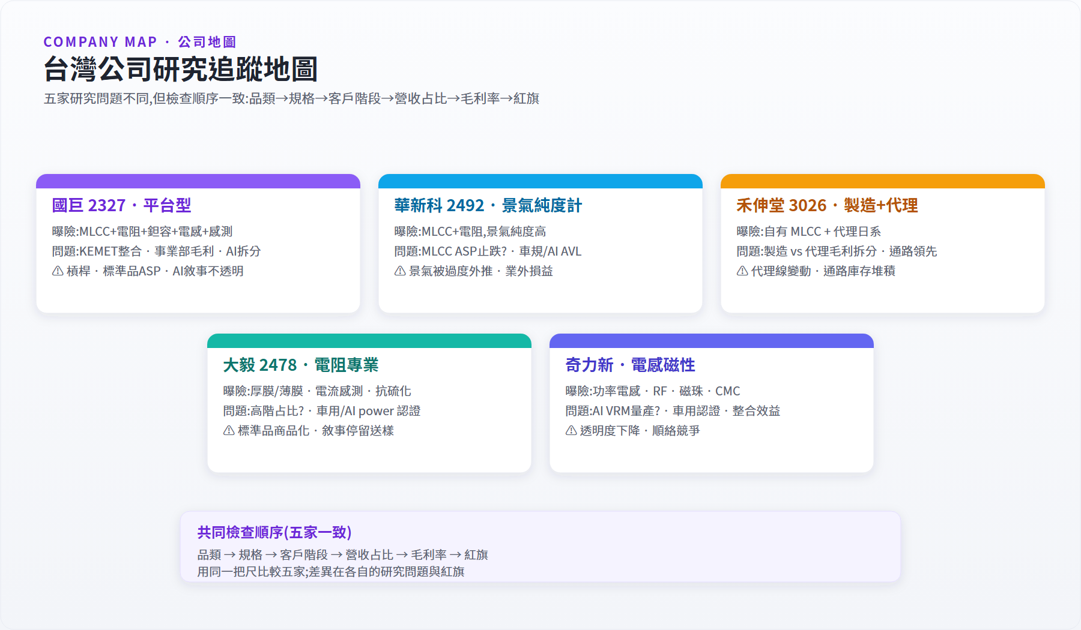Click 曝險:MLCC+電阻,景氣純度高 line
The height and width of the screenshot is (630, 1081).
(470, 232)
